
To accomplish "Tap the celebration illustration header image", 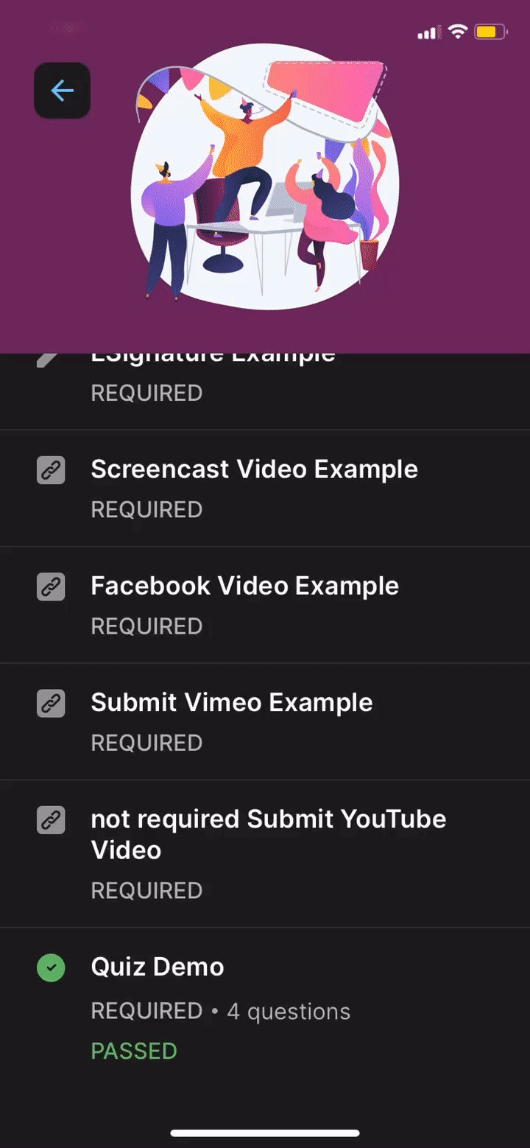I will tap(265, 177).
